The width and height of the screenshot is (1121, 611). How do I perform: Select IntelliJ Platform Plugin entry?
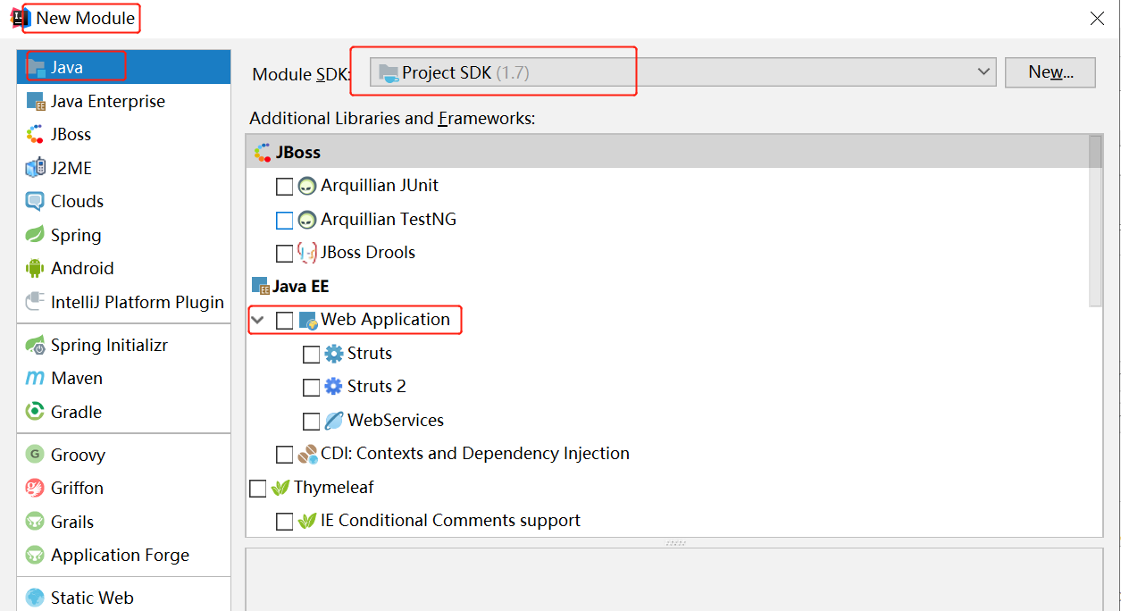137,303
